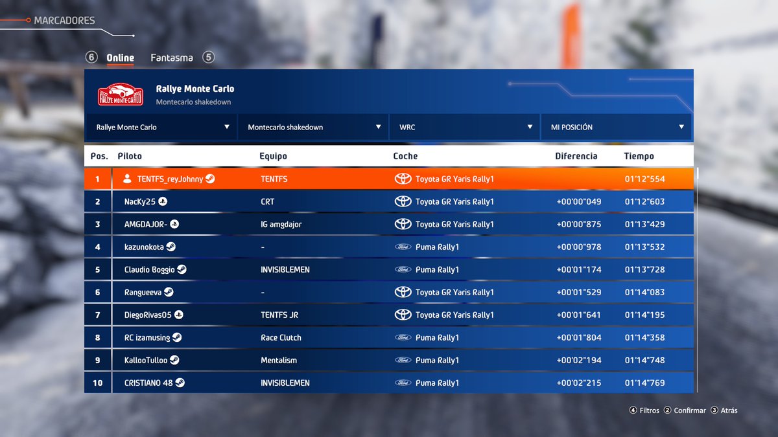Click the Tiempo column header

[639, 156]
